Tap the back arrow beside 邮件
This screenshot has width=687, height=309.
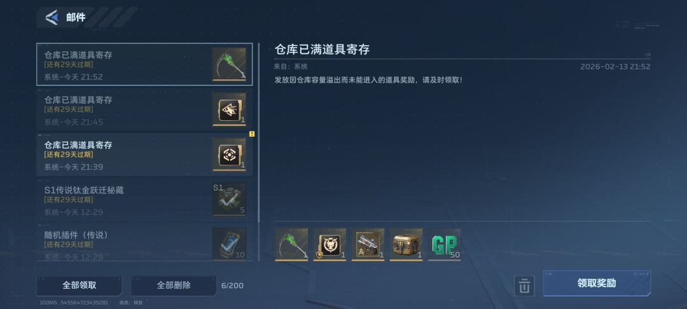point(52,18)
